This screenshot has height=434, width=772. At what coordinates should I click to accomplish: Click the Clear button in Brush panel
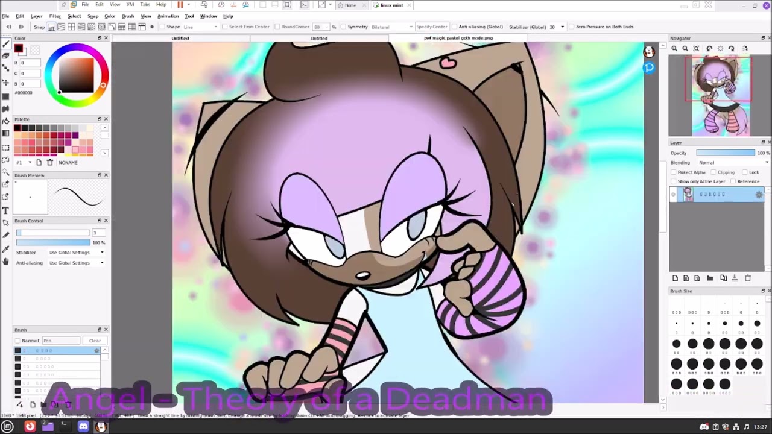pyautogui.click(x=95, y=341)
